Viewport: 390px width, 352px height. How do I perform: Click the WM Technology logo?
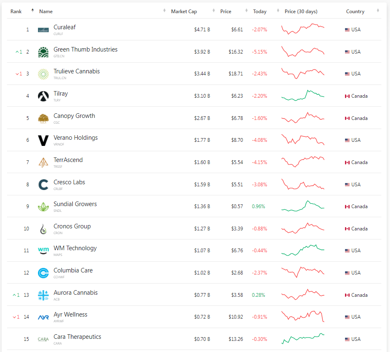click(x=43, y=251)
